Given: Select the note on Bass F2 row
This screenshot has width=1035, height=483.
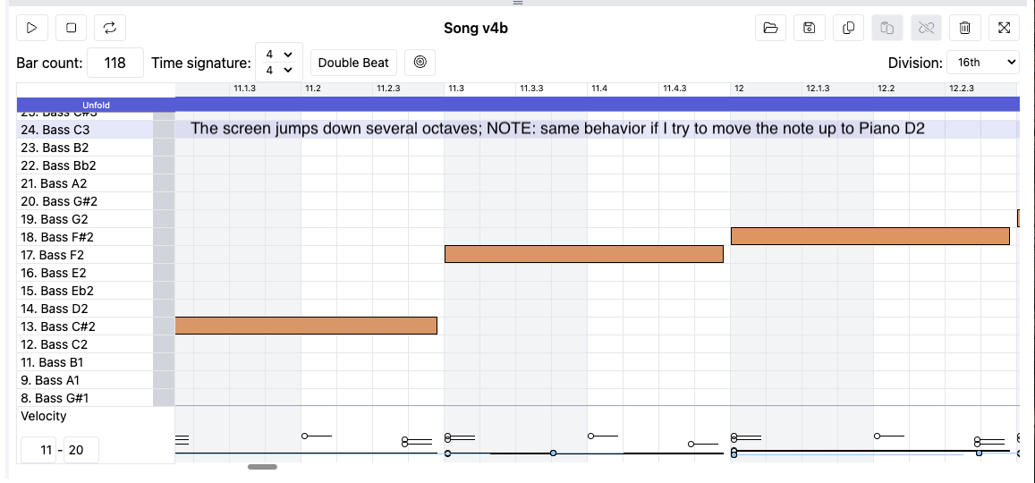Looking at the screenshot, I should click(583, 254).
